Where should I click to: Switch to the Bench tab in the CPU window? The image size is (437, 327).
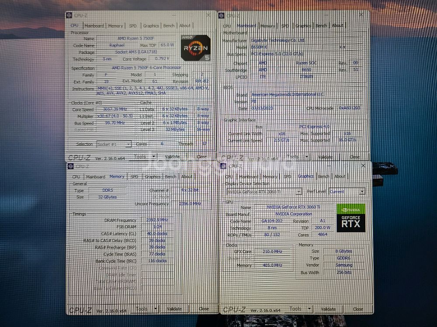click(x=169, y=26)
